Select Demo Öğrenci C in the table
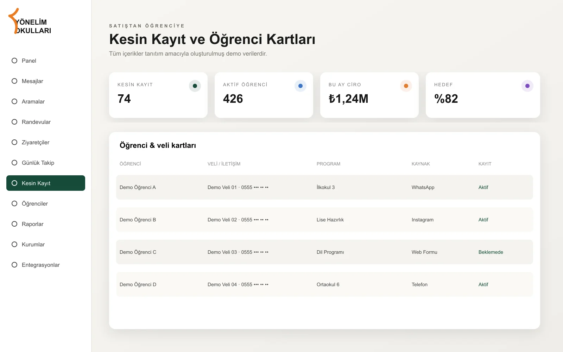 (138, 252)
